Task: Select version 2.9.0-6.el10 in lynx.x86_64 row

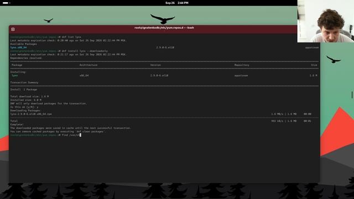Action: pyautogui.click(x=165, y=48)
